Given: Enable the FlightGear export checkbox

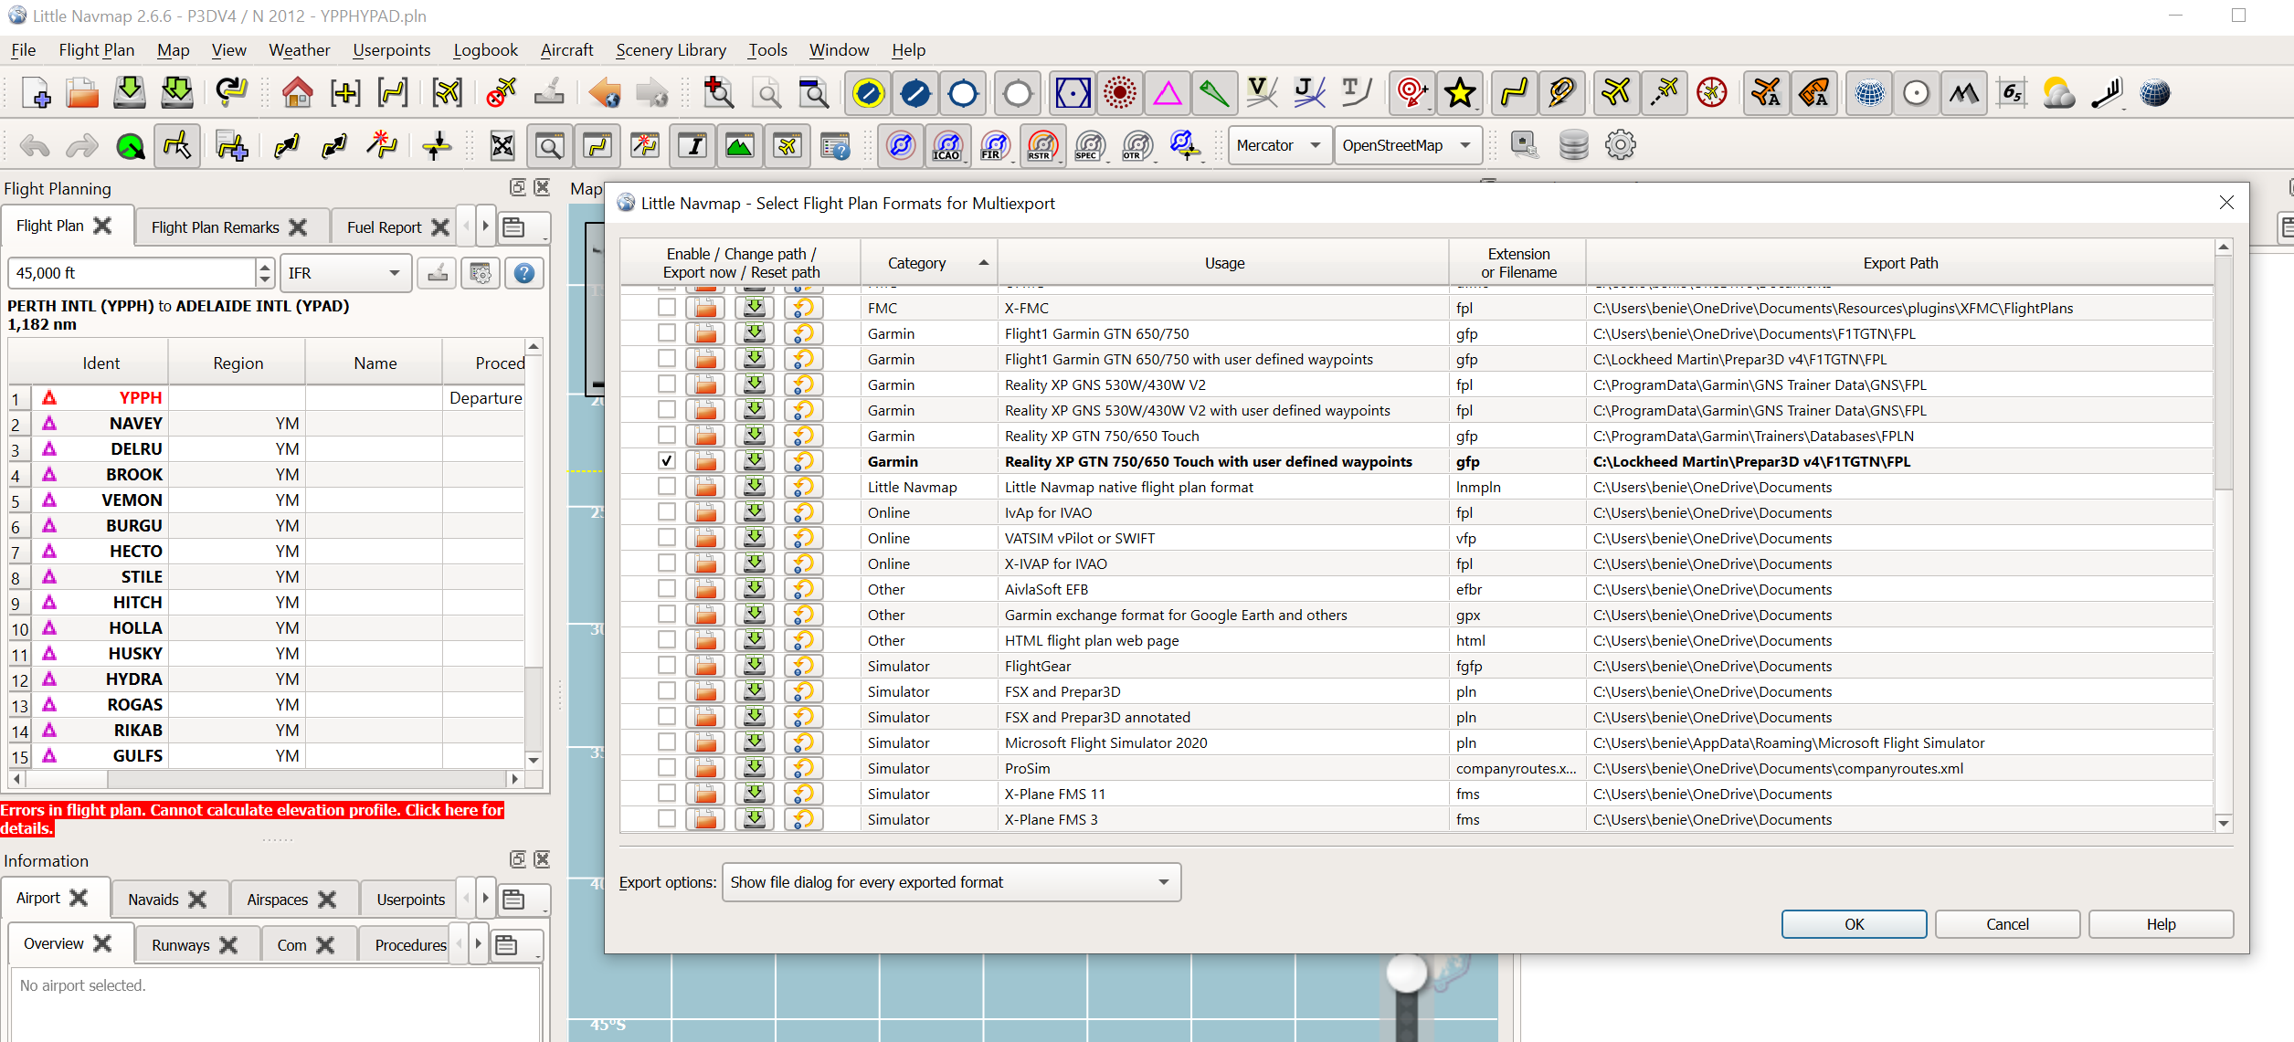Looking at the screenshot, I should click(667, 667).
